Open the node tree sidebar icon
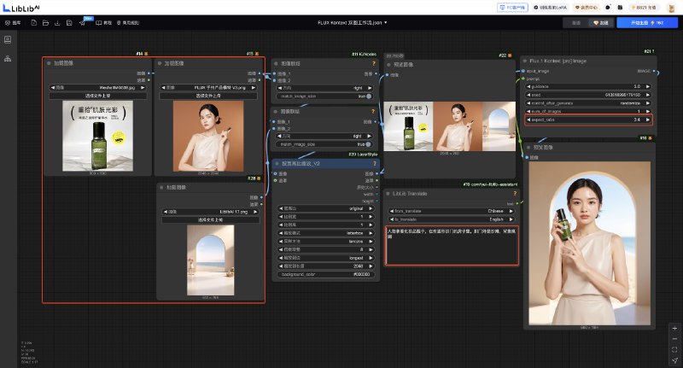This screenshot has width=683, height=368. pos(8,58)
